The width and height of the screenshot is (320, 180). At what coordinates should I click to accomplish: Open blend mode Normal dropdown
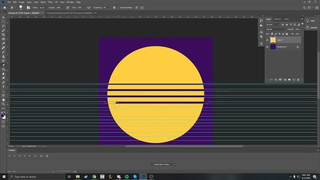(276, 29)
